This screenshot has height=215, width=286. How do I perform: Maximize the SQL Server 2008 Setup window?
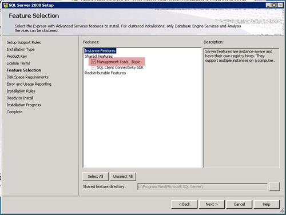(274, 5)
